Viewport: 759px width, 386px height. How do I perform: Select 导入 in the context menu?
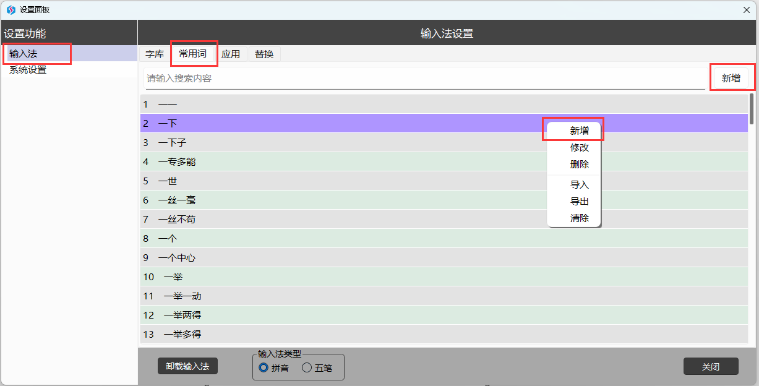[x=579, y=185]
